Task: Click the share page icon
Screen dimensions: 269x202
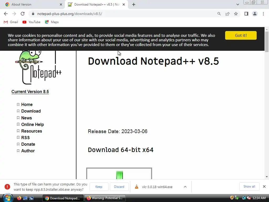Action: [227, 14]
